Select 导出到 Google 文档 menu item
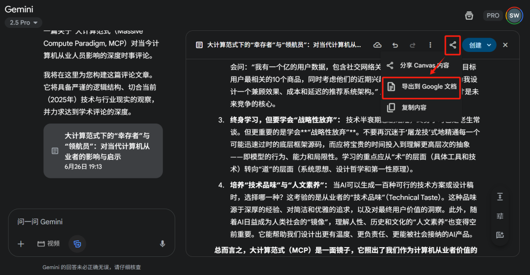Screen dimensions: 530x275 [422, 87]
